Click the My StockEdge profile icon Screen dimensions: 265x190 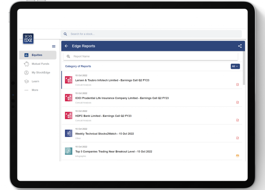click(26, 72)
